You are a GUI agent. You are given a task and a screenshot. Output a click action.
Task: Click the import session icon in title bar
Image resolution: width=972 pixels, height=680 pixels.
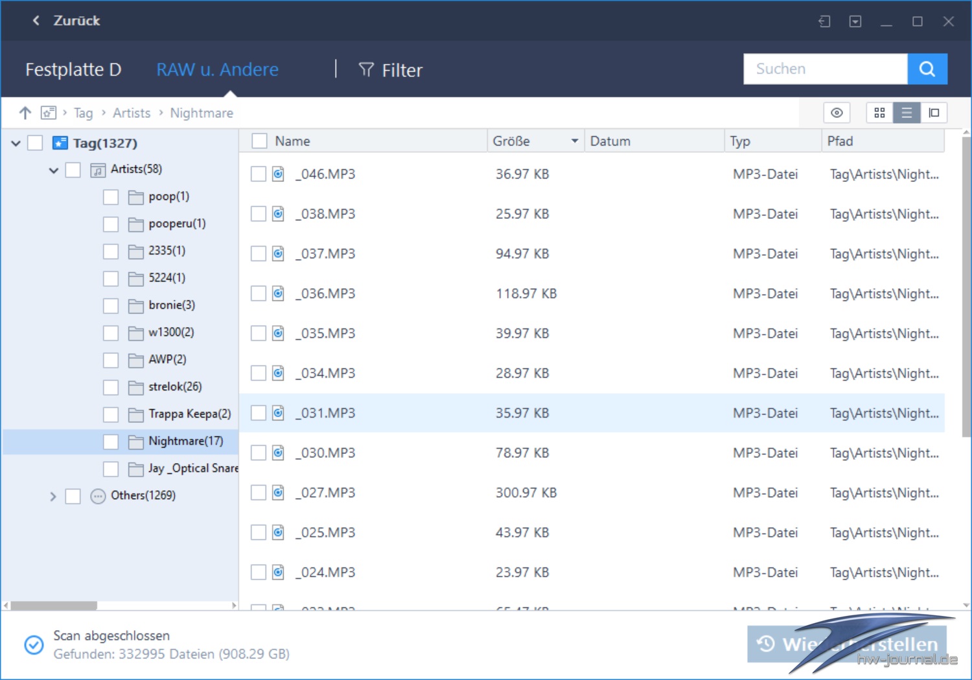[824, 21]
